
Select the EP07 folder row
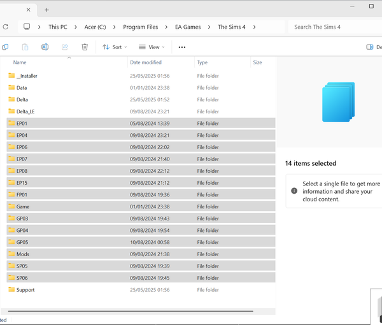point(141,159)
